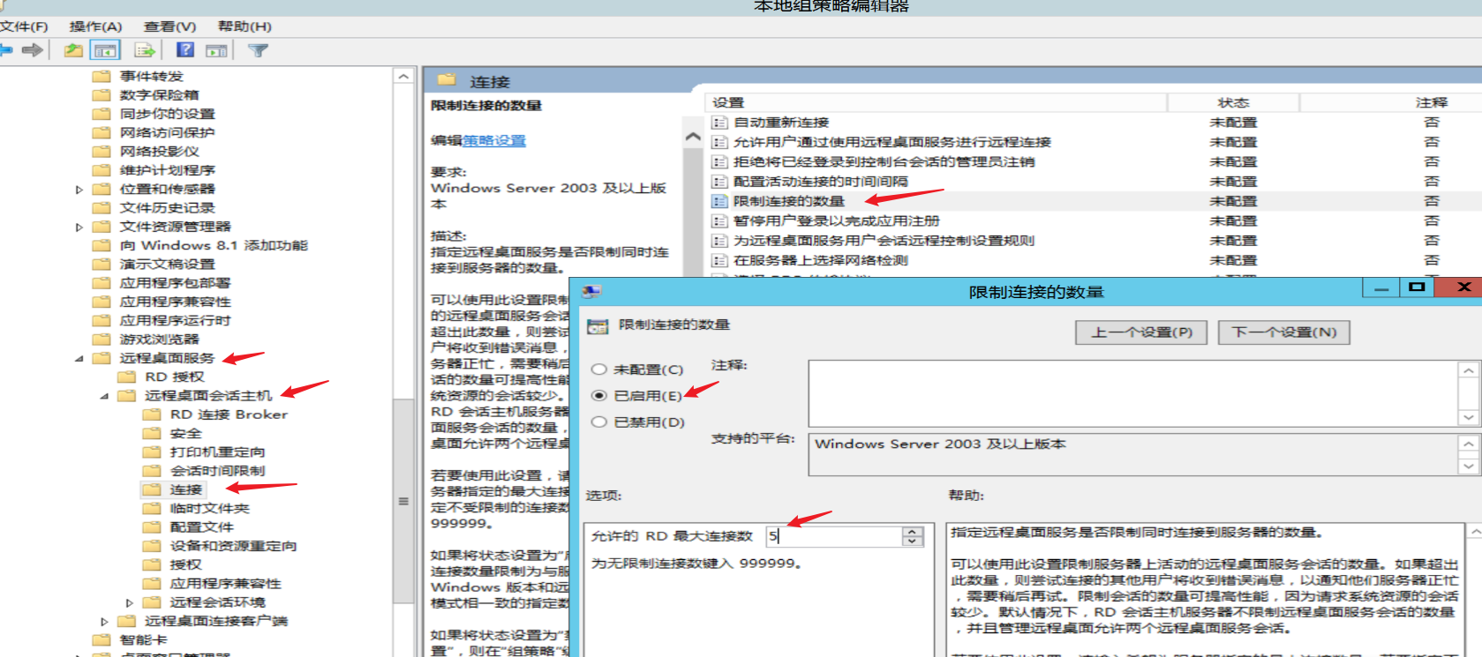
Task: Click the 状态 column header
Action: pos(1233,102)
